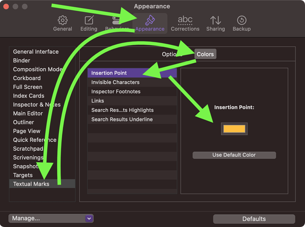The width and height of the screenshot is (305, 227).
Task: Choose Search Res...ts Highlights item
Action: point(132,110)
